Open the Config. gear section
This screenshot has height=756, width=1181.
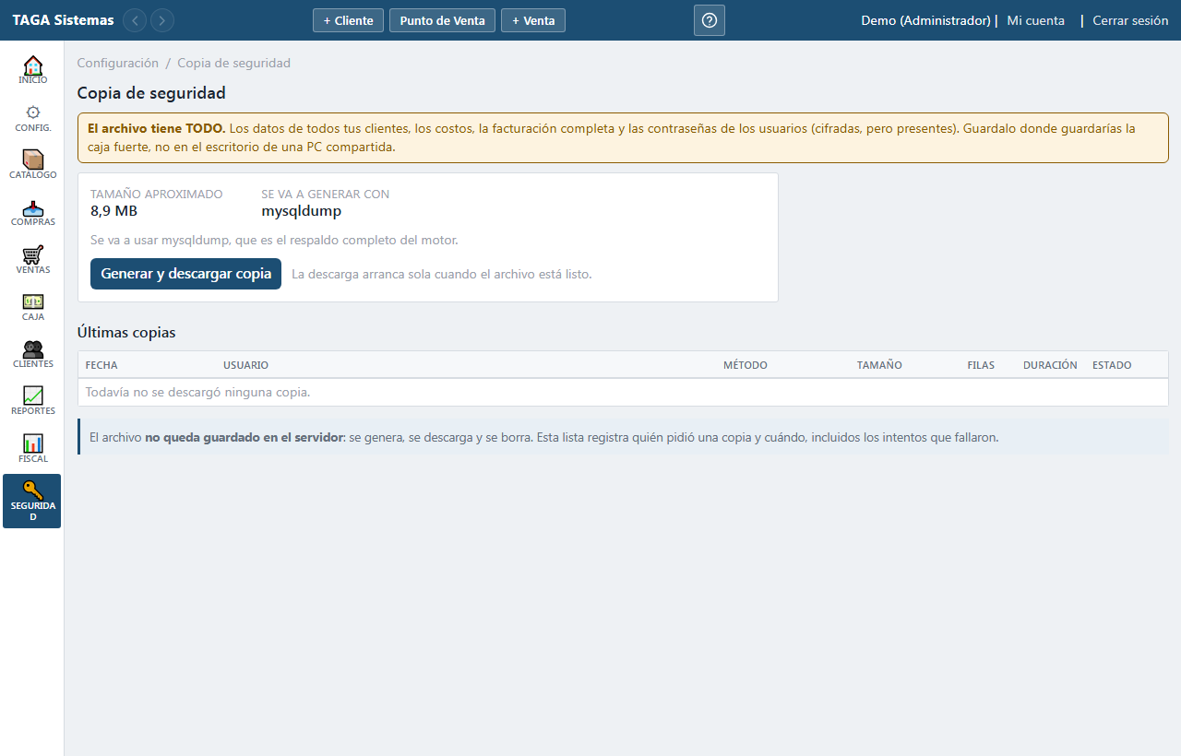coord(32,118)
